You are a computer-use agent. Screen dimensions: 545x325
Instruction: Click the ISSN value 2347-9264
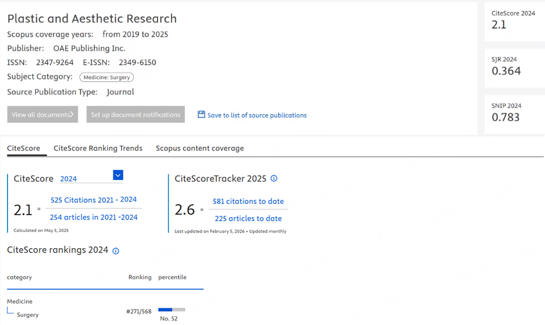[x=55, y=63]
